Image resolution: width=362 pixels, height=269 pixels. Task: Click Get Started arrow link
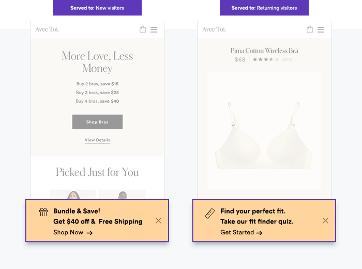242,232
